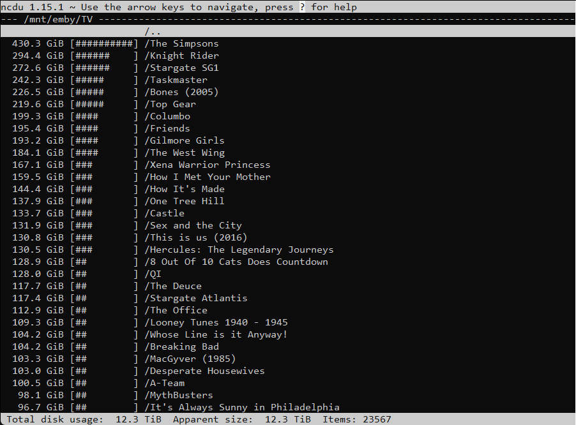Select the /Desperate Housewives entry
The width and height of the screenshot is (576, 425).
[287, 371]
